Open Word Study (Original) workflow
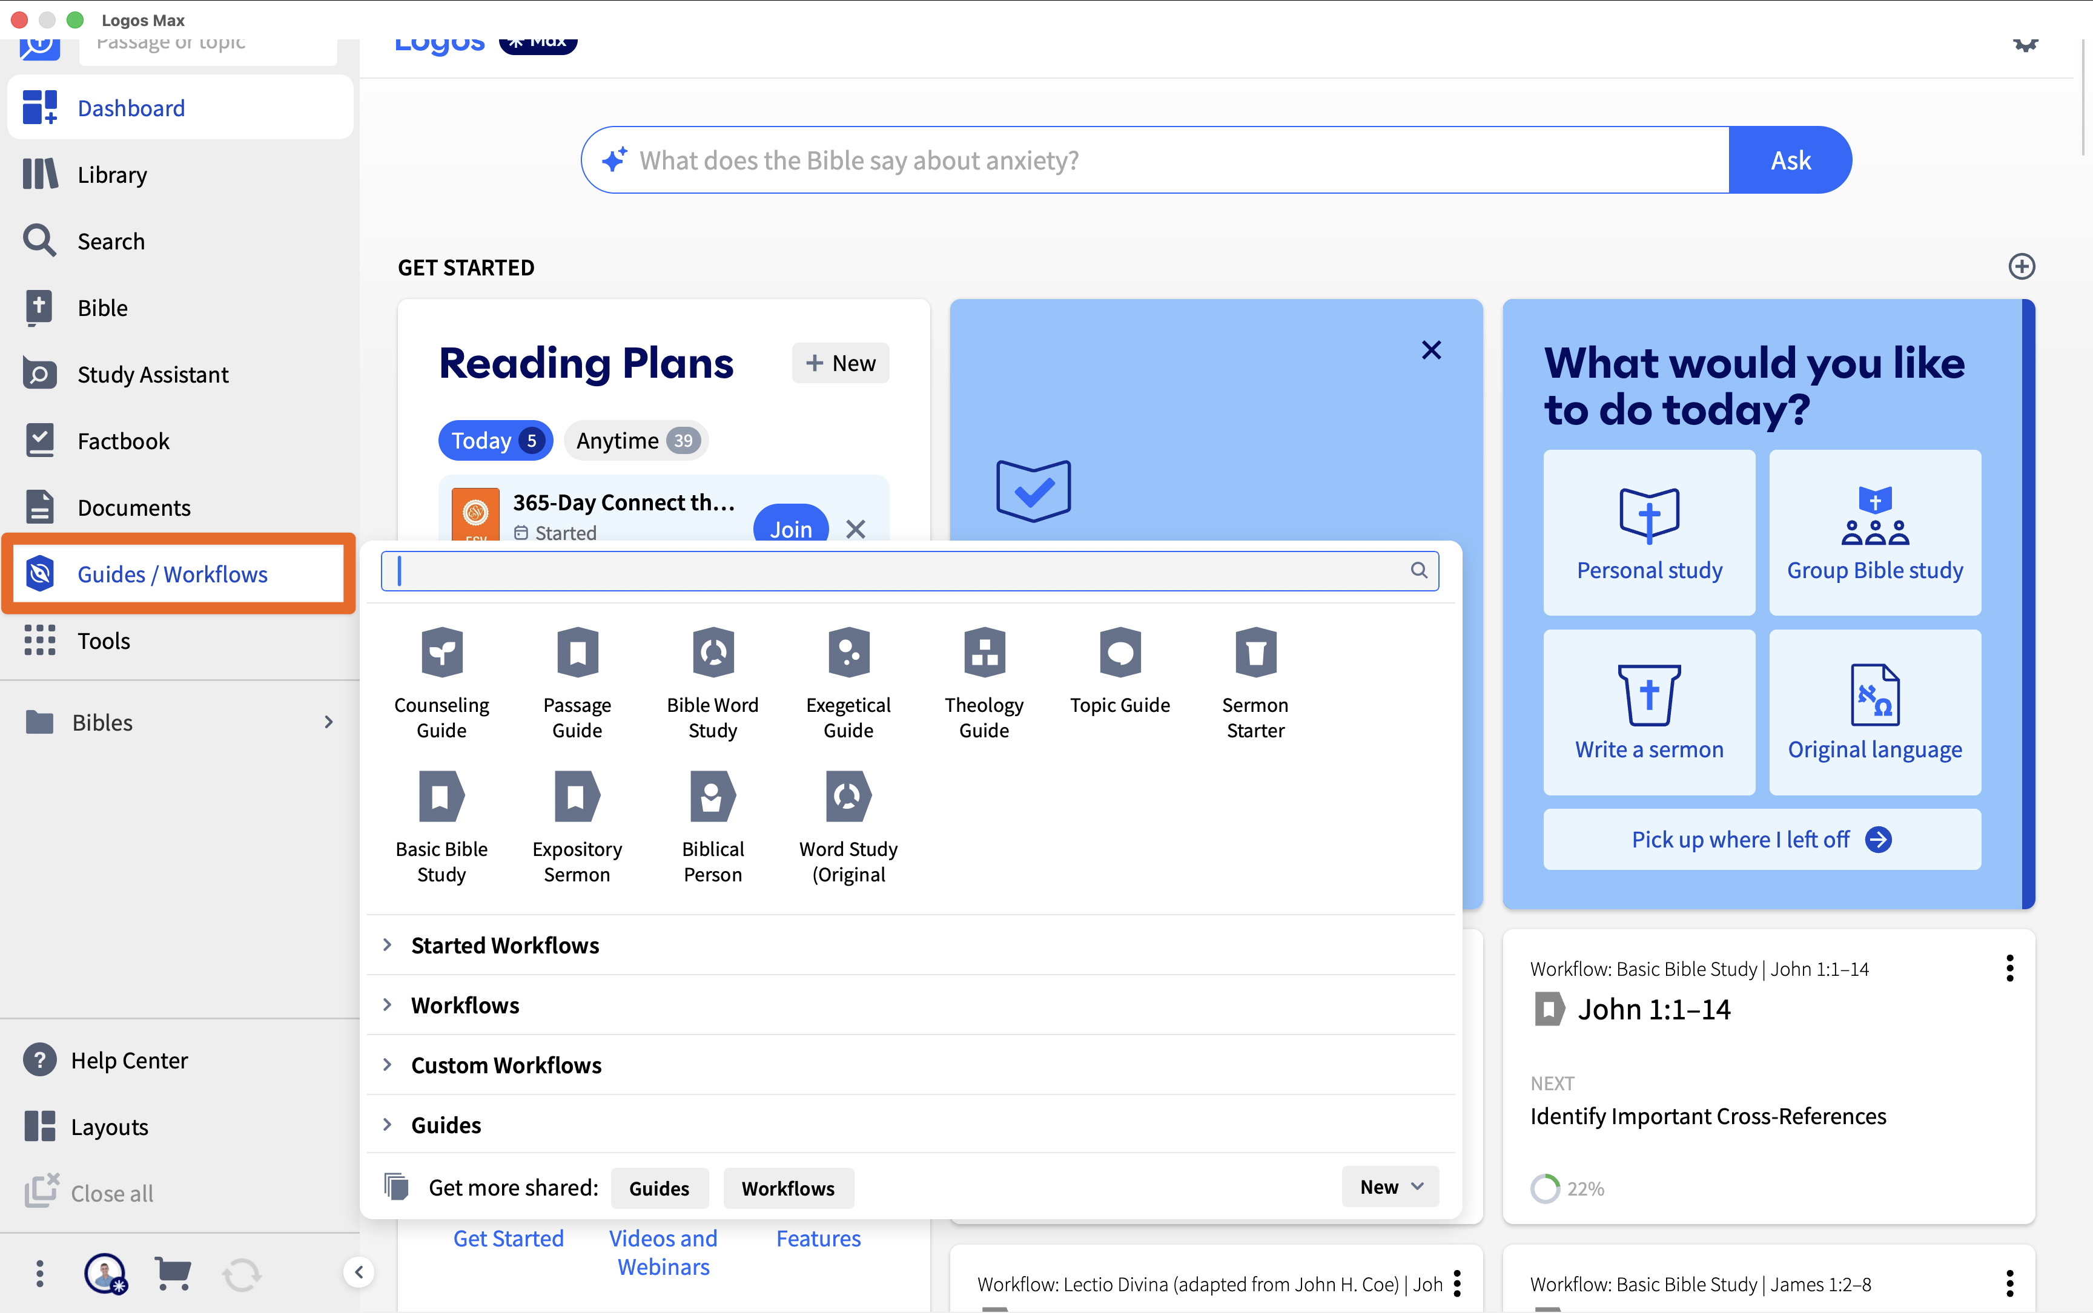The width and height of the screenshot is (2093, 1313). click(848, 827)
